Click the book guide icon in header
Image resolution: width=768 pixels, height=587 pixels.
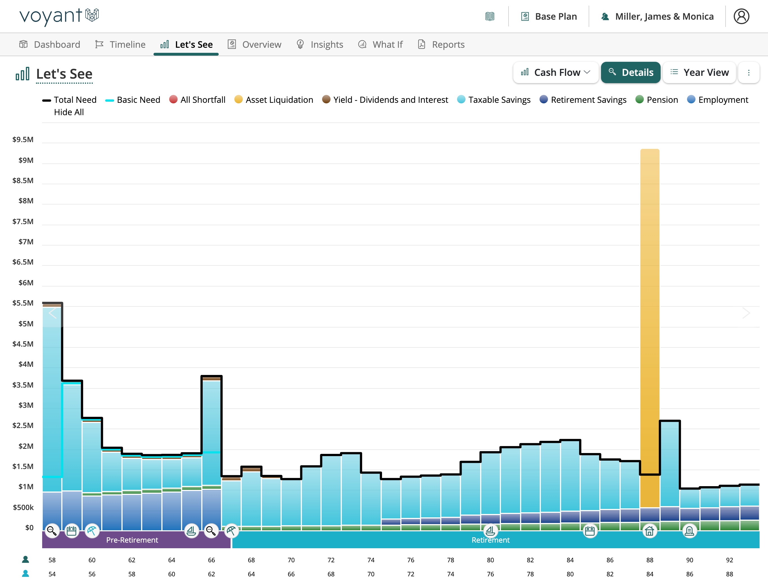point(490,16)
